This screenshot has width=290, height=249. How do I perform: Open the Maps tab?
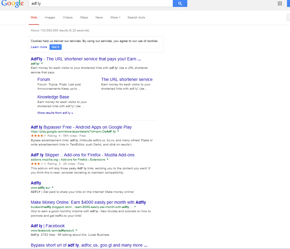pyautogui.click(x=84, y=18)
